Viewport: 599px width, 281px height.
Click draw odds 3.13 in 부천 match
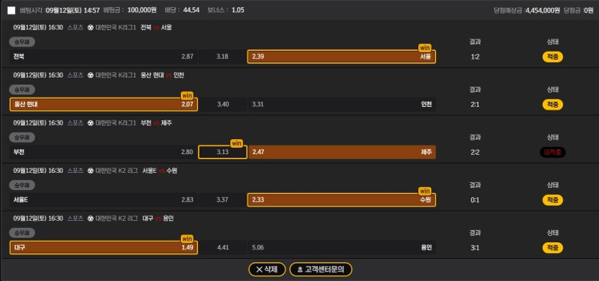222,152
